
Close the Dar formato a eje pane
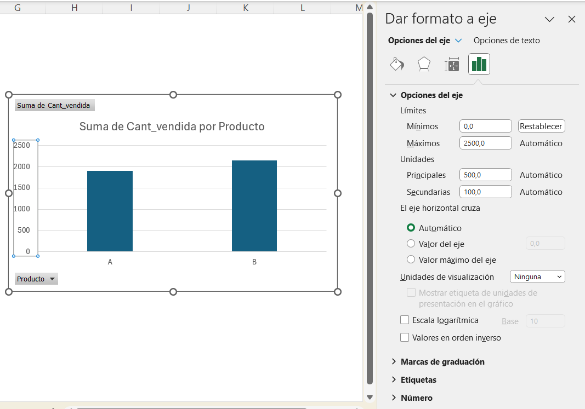coord(572,19)
